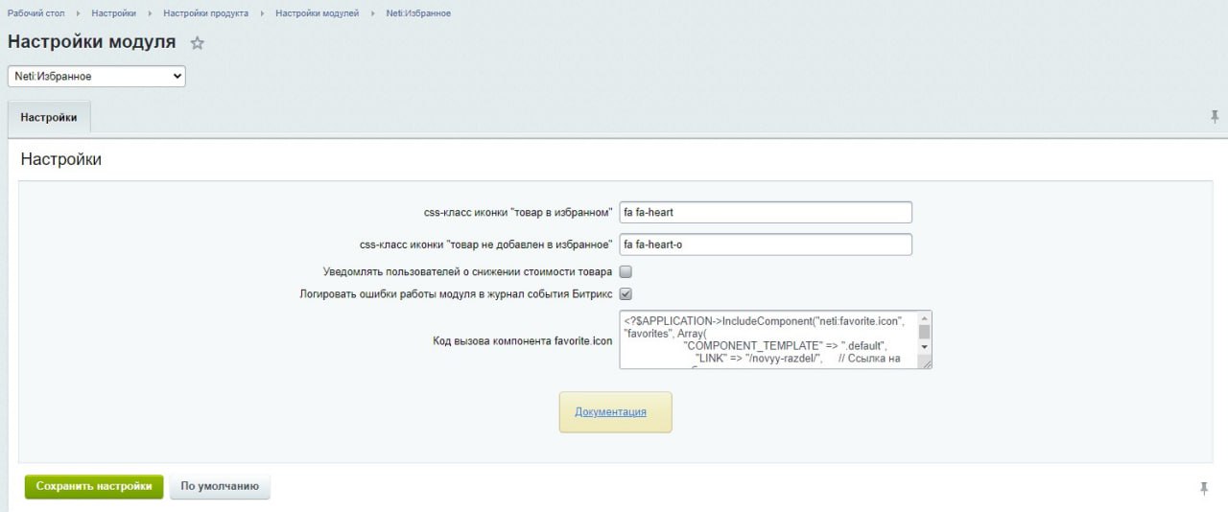Screen dimensions: 1228x512
Task: Select the Настройки tab
Action: [x=49, y=117]
